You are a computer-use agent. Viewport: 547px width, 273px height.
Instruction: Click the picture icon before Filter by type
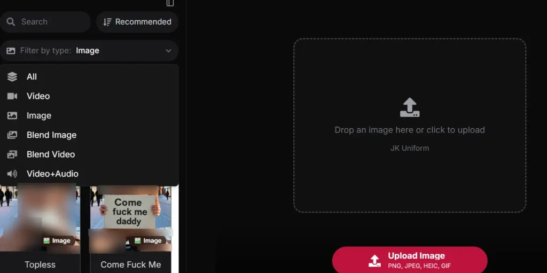(x=11, y=51)
